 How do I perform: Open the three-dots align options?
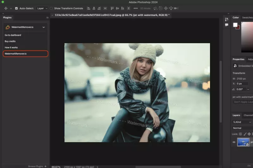coord(136,9)
